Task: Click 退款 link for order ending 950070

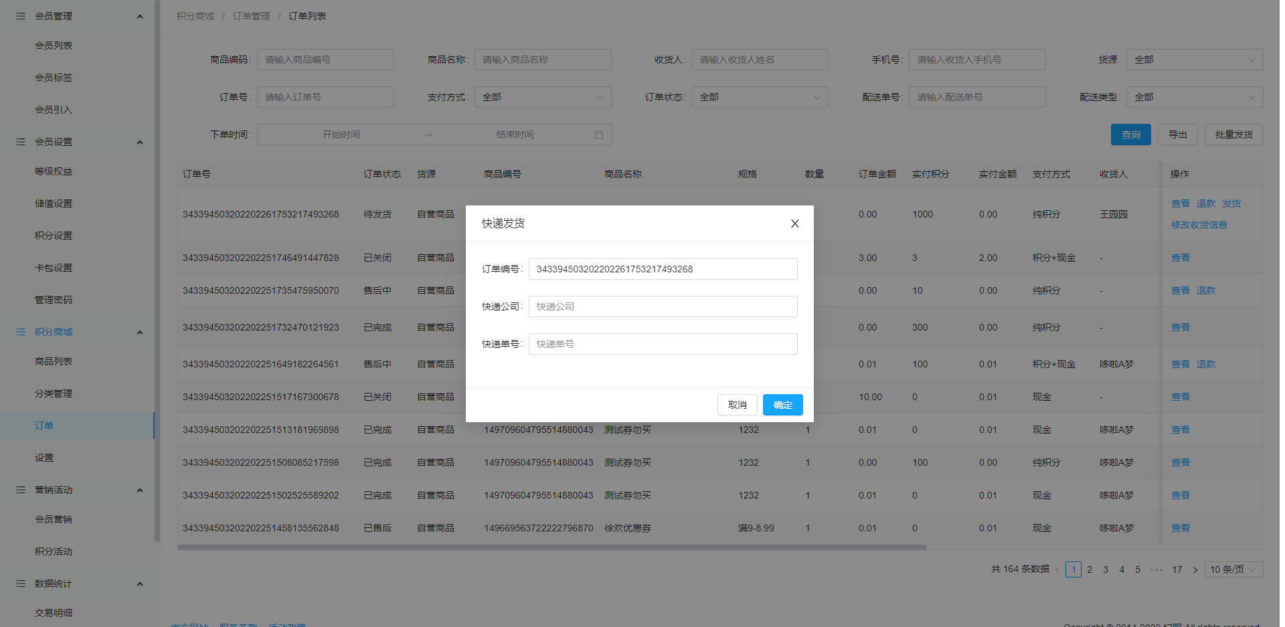Action: click(1206, 290)
